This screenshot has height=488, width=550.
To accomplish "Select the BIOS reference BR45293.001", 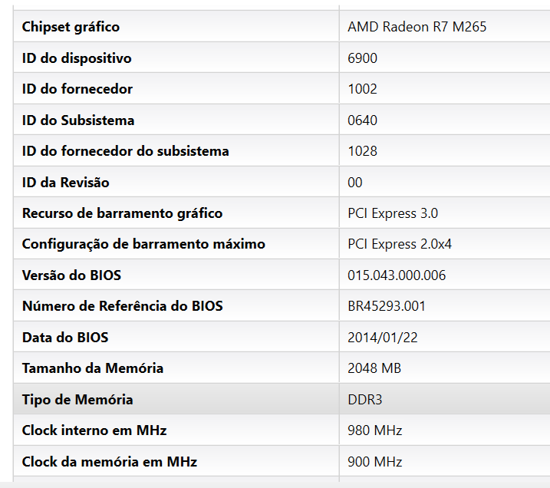I will coord(387,306).
